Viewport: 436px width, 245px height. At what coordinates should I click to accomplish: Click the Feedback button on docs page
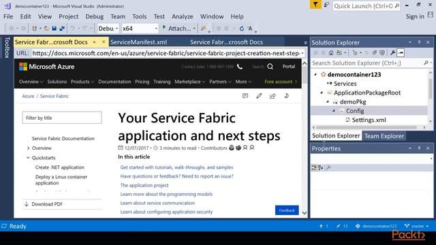(x=287, y=210)
